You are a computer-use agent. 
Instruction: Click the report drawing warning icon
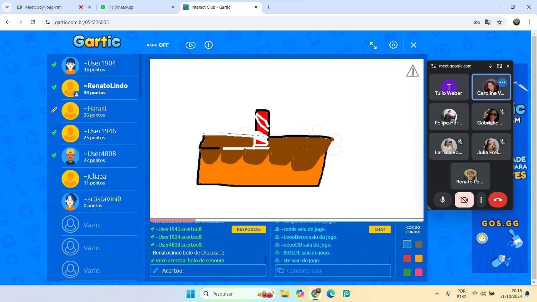pyautogui.click(x=412, y=71)
